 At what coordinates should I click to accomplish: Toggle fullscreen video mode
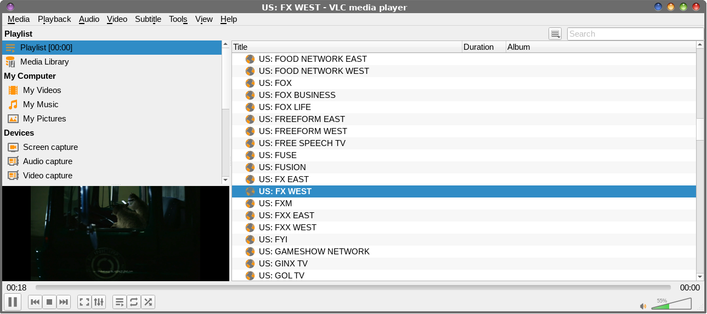coord(84,302)
